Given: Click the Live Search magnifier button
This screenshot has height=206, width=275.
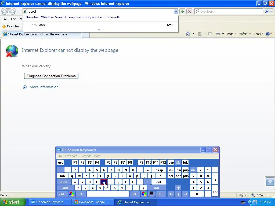Looking at the screenshot, I should pyautogui.click(x=267, y=11).
